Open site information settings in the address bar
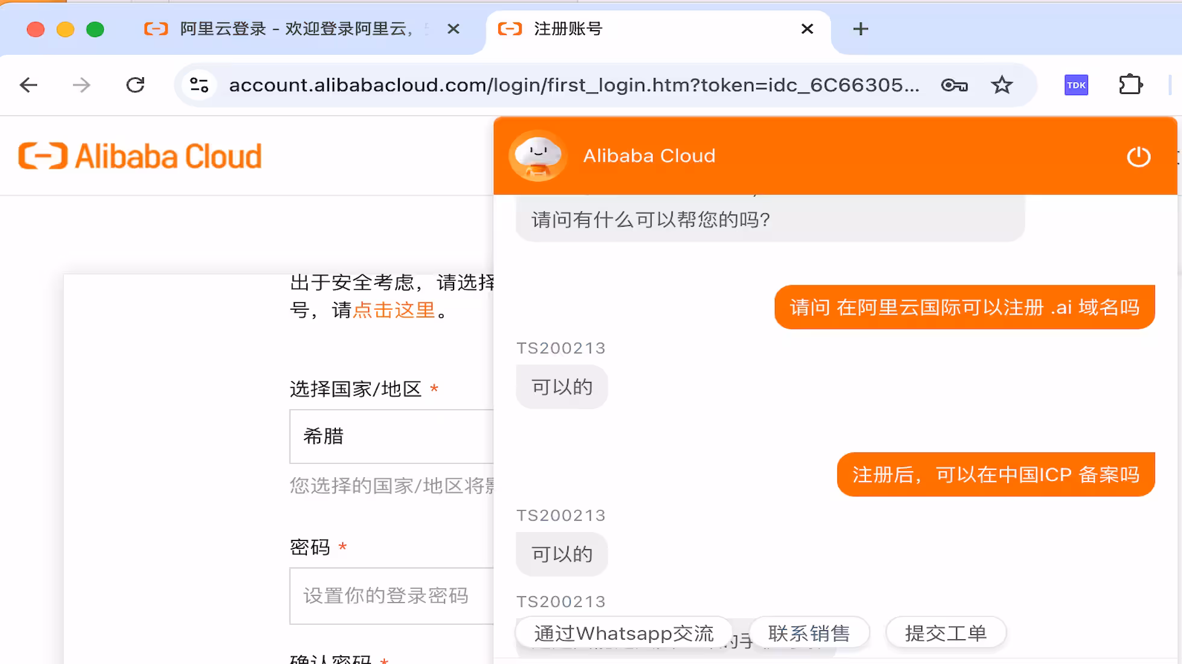This screenshot has height=664, width=1182. coord(199,85)
